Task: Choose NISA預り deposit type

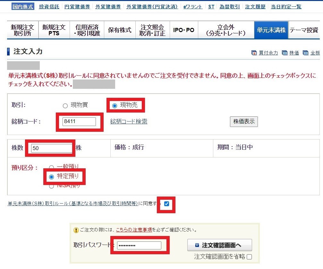Action: (x=51, y=186)
